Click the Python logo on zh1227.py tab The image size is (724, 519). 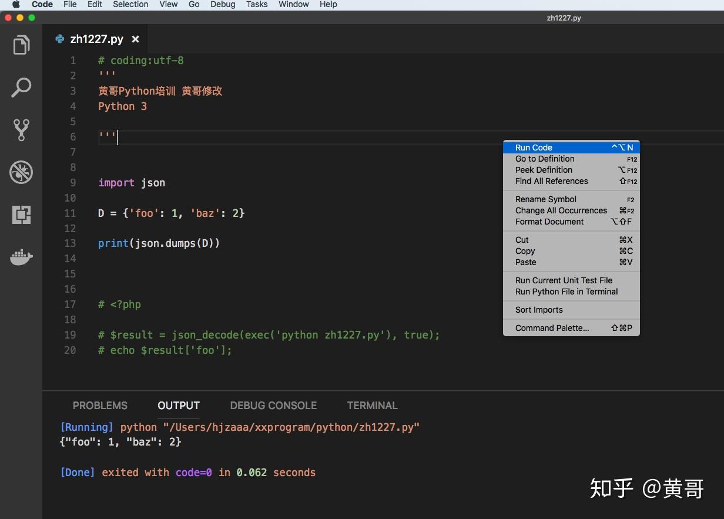pyautogui.click(x=59, y=39)
